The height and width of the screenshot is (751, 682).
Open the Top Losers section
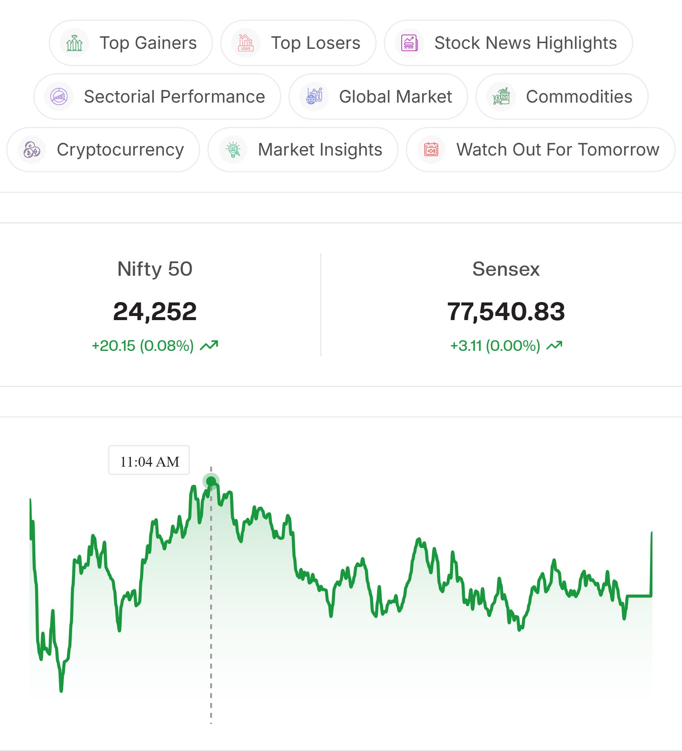click(x=298, y=43)
